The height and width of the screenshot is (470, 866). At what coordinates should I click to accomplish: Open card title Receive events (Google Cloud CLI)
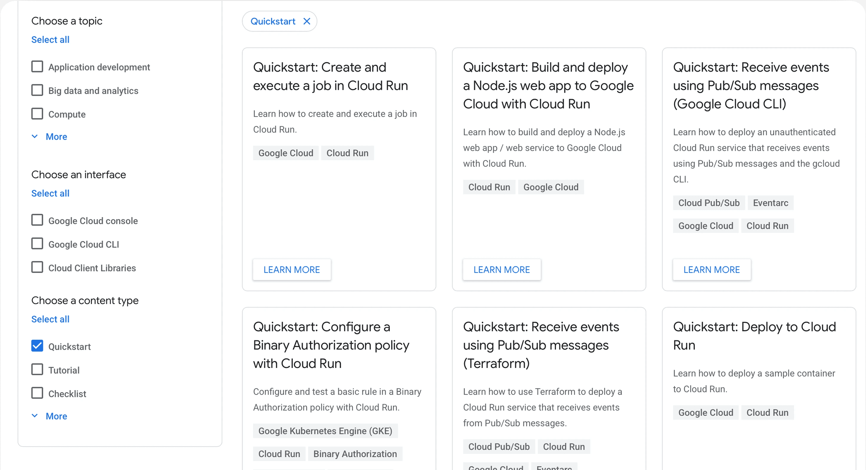751,86
